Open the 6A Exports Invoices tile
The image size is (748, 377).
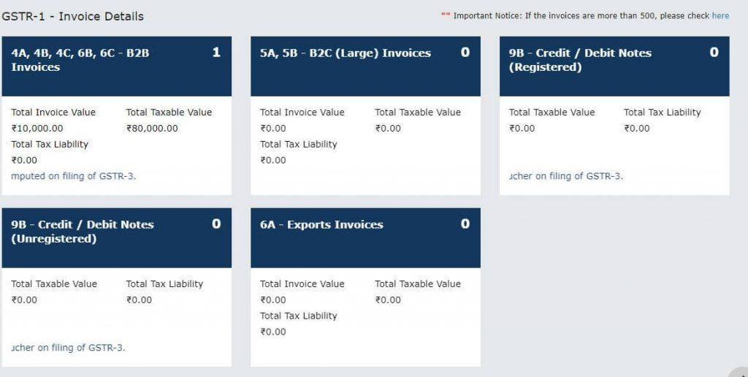[321, 225]
